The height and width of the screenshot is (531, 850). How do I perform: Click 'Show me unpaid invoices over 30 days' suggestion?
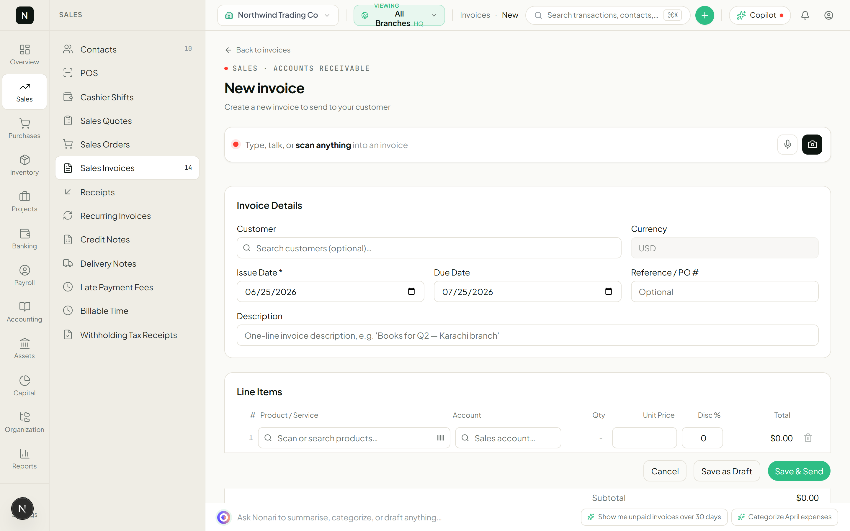coord(654,517)
